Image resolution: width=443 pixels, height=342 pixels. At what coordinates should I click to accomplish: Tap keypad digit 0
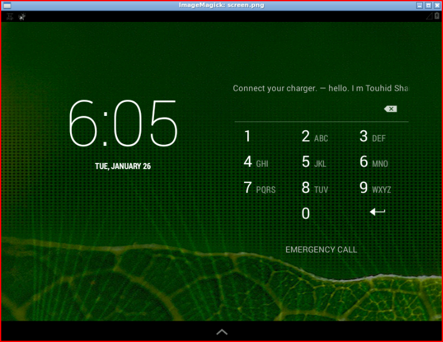coord(306,214)
